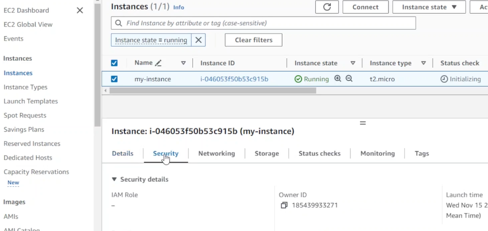Click the Instance state = running filter tag
Viewport: 488px width, 231px height.
[x=151, y=40]
